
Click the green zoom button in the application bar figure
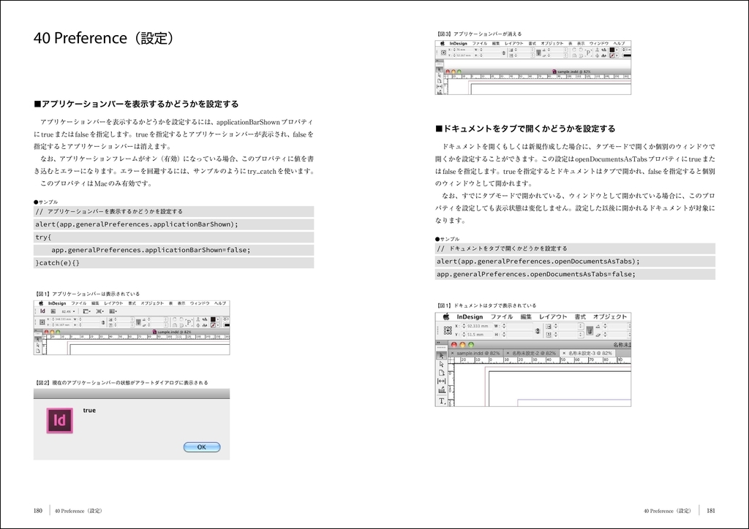pyautogui.click(x=58, y=332)
